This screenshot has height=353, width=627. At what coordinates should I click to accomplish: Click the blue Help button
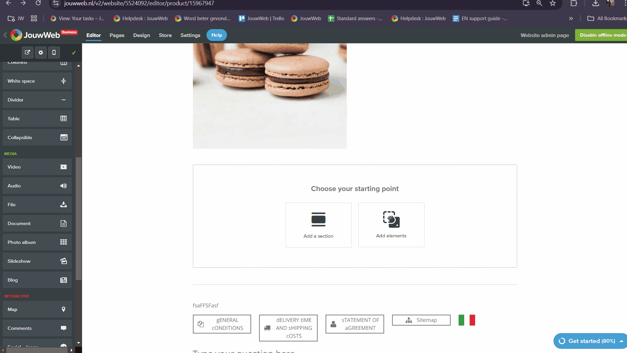tap(217, 35)
